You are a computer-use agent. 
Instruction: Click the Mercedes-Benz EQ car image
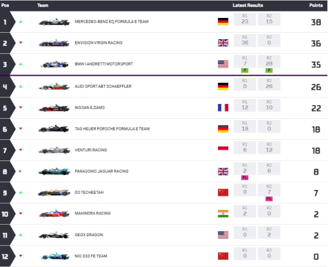click(54, 22)
